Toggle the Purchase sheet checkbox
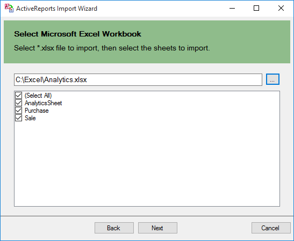Image resolution: width=294 pixels, height=241 pixels. coord(19,110)
